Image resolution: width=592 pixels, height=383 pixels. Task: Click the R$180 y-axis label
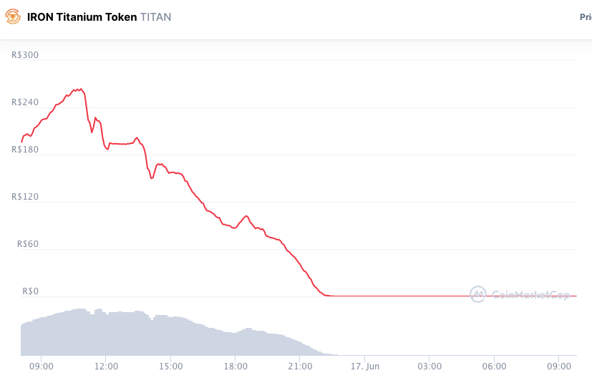(25, 150)
